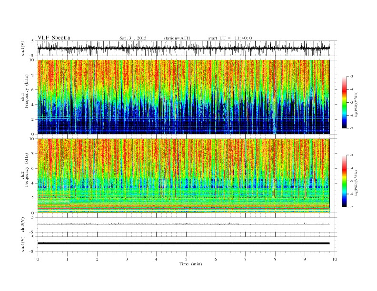Click the time axis tick label "6"
377x291 pixels.
coord(216,259)
